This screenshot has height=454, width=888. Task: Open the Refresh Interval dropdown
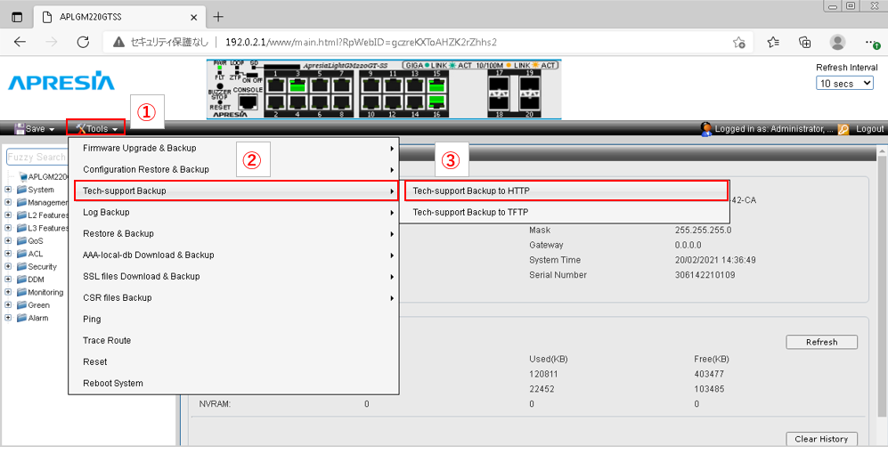click(846, 83)
